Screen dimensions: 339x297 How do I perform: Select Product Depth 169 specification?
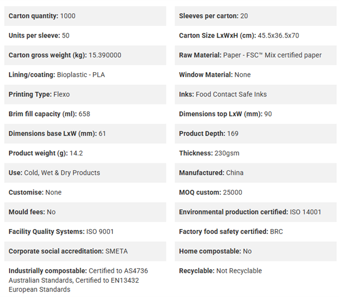click(255, 134)
